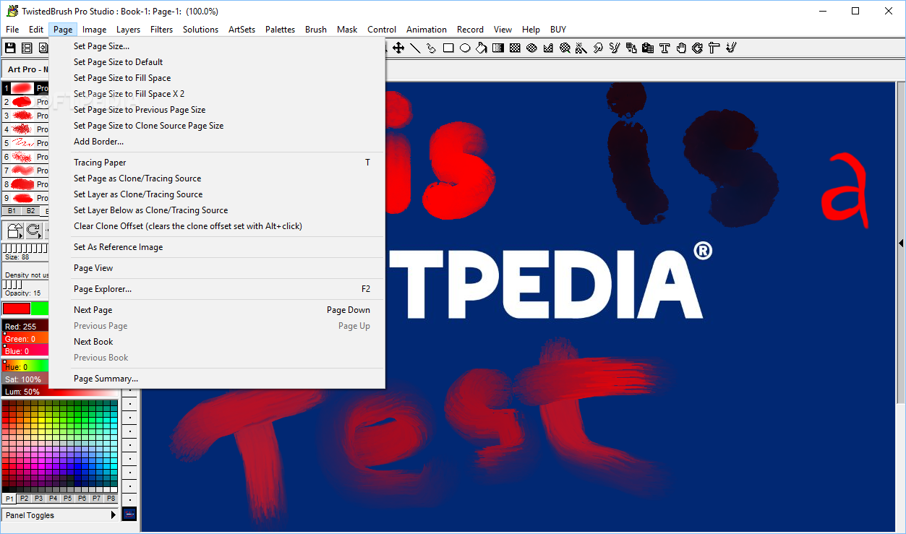Click the Hue: 0 color slider
Viewport: 906px width, 534px height.
[x=26, y=367]
